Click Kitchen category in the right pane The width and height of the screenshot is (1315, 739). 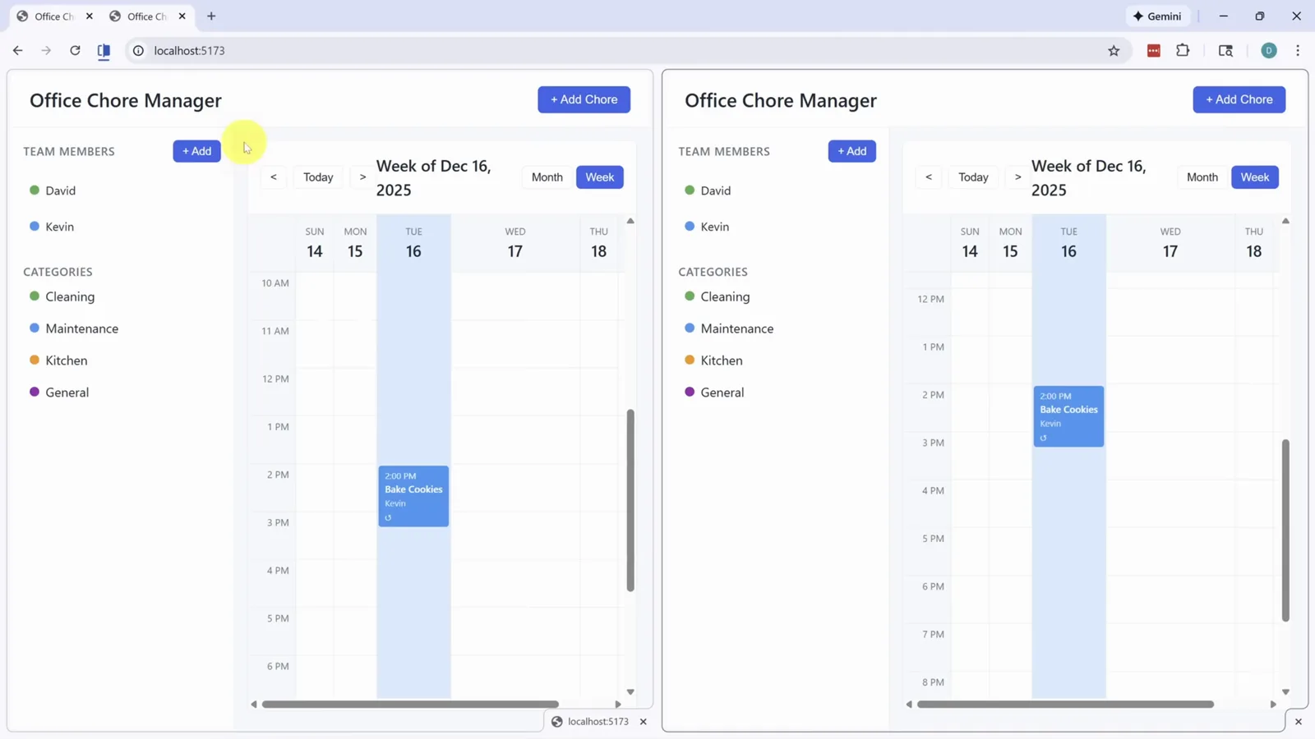coord(721,360)
